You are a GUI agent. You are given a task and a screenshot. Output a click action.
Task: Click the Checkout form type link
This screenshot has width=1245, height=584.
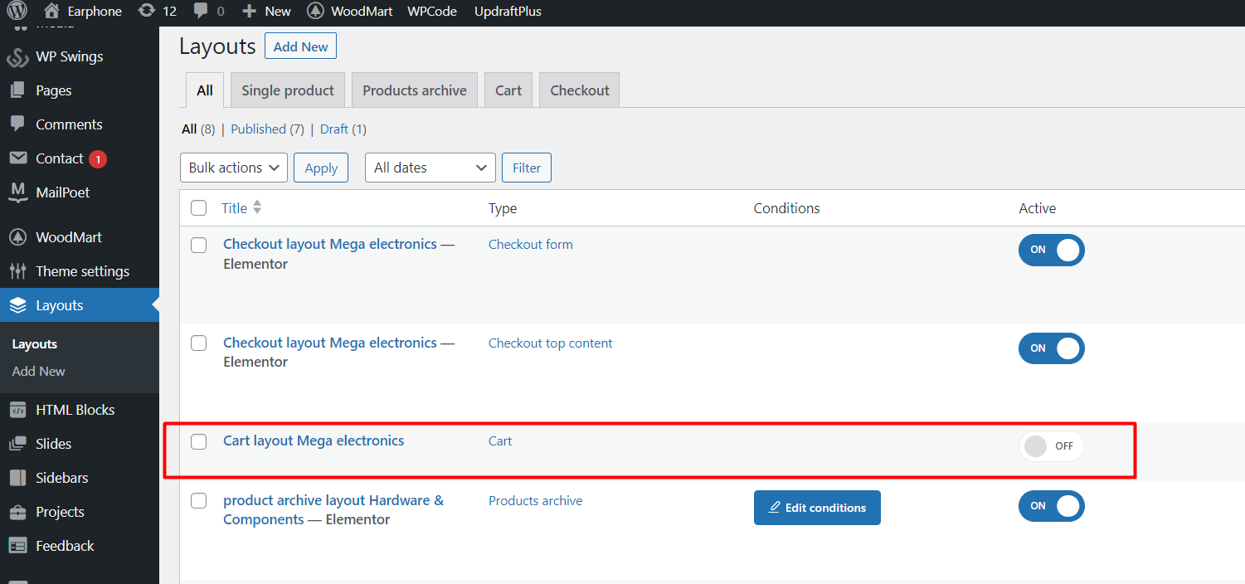tap(531, 245)
